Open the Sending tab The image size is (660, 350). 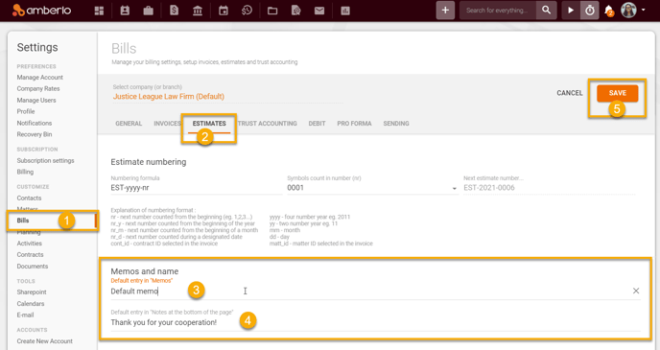[x=395, y=124]
